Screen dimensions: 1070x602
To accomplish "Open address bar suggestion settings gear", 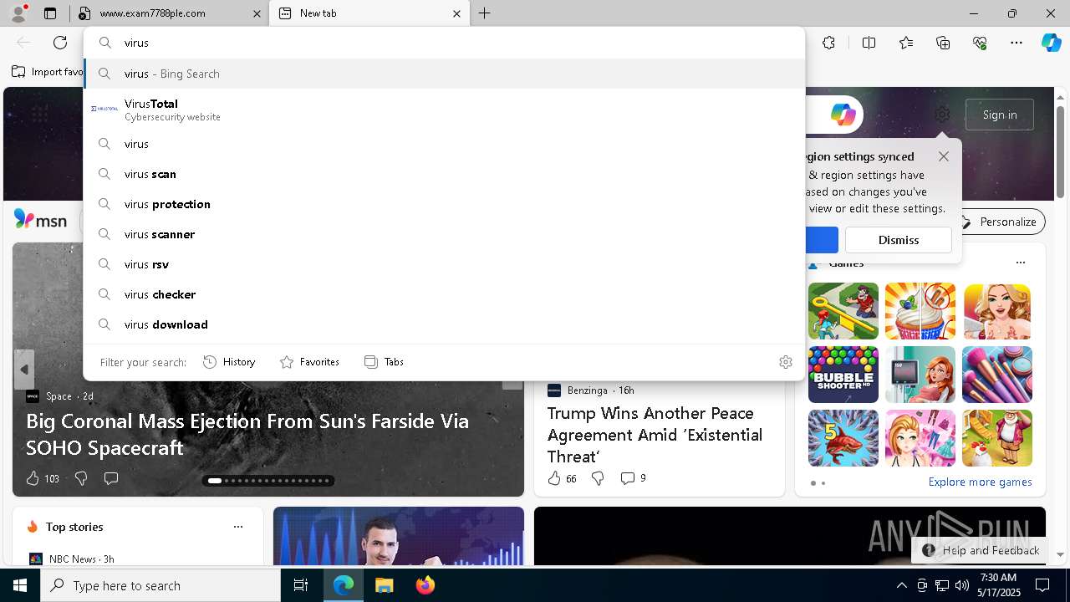I will pyautogui.click(x=786, y=362).
